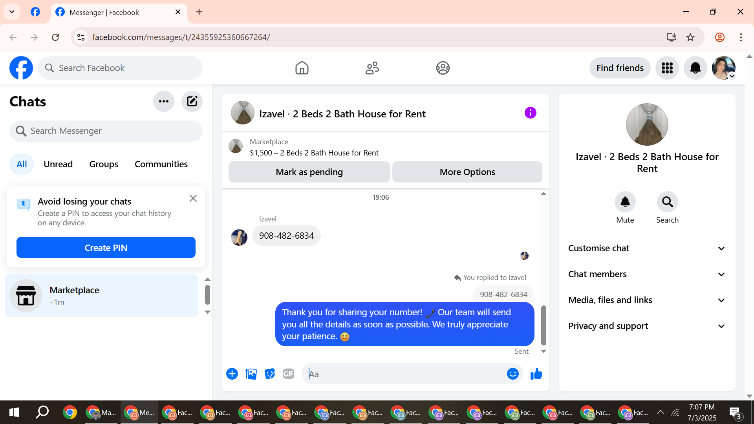Expand the Customise chat section
Screen dimensions: 754x424
click(646, 248)
